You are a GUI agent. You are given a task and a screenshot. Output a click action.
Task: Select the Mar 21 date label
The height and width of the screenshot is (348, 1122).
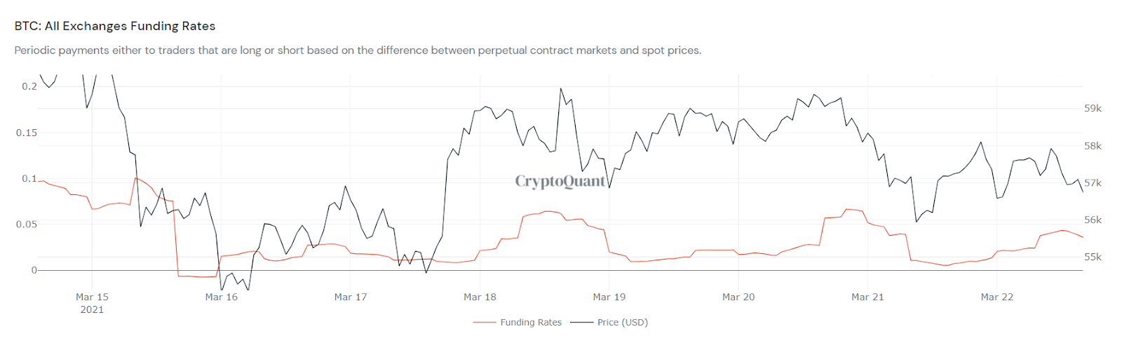pyautogui.click(x=867, y=297)
